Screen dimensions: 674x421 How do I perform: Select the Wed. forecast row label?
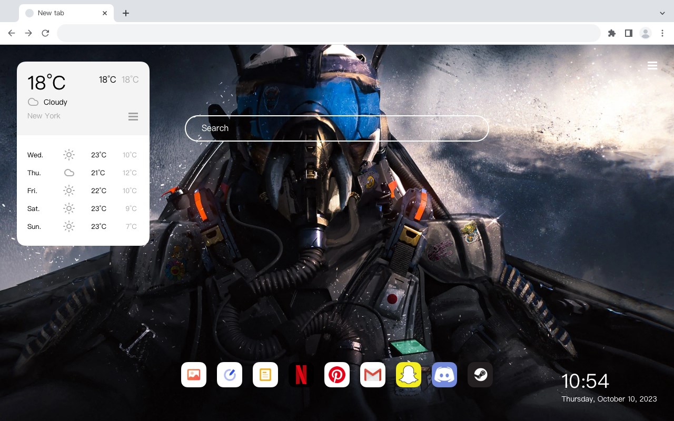[x=35, y=155]
